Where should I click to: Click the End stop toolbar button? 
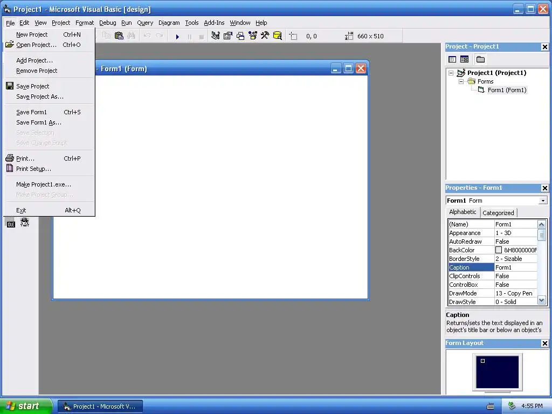(x=202, y=36)
